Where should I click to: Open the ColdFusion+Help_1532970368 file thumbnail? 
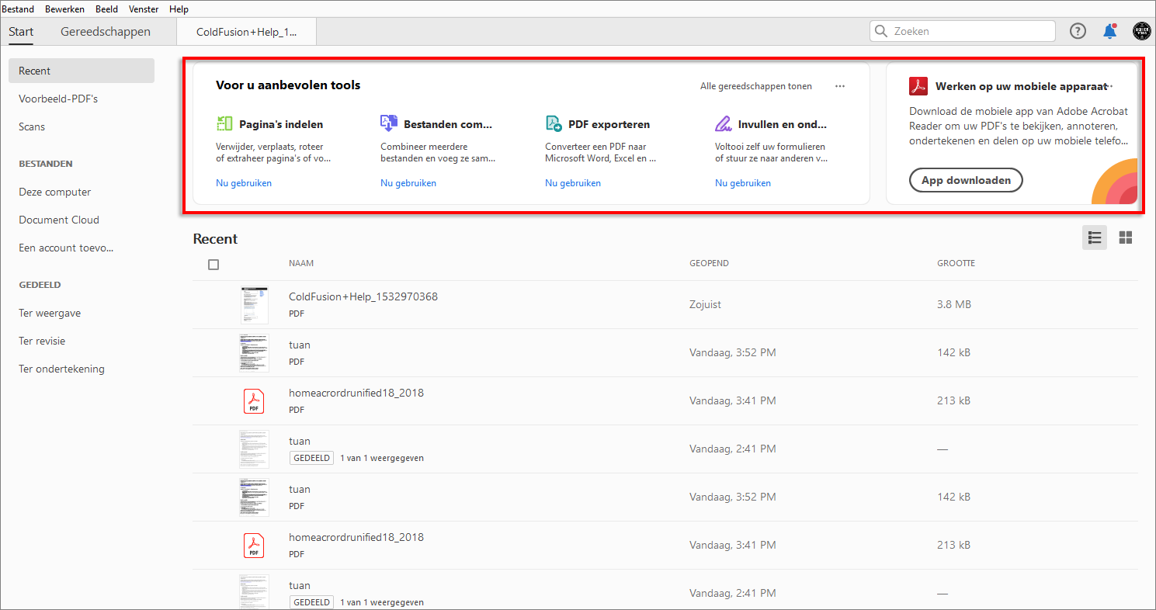pyautogui.click(x=254, y=305)
